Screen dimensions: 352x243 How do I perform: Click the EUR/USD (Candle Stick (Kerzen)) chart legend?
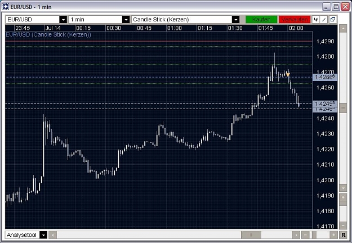pos(48,34)
